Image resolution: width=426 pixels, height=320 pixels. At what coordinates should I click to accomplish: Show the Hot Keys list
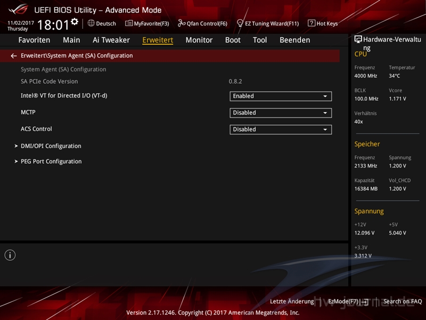tap(323, 23)
